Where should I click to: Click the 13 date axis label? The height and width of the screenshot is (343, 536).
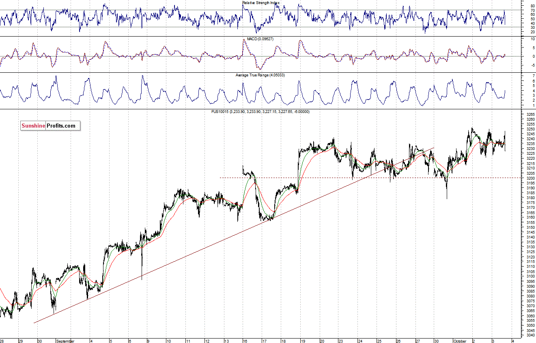[x=226, y=341]
